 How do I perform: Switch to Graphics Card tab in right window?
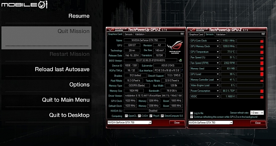[196, 34]
